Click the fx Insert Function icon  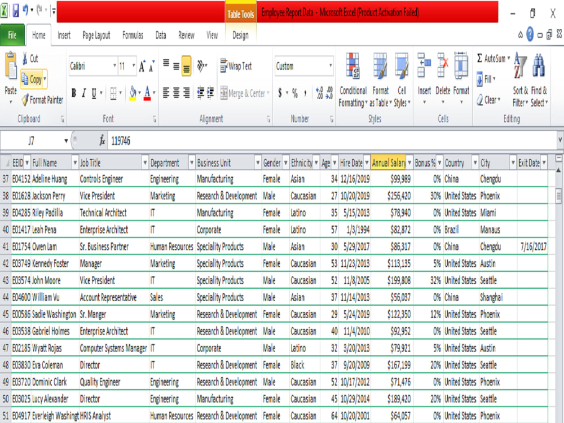click(x=102, y=140)
